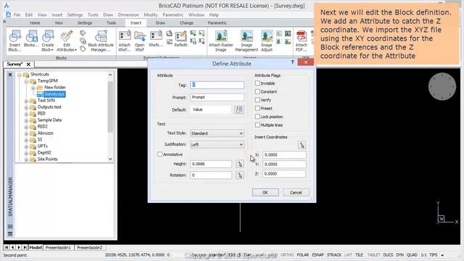This screenshot has width=464, height=261.
Task: Close the Spatial Manager panel
Action: coord(10,75)
